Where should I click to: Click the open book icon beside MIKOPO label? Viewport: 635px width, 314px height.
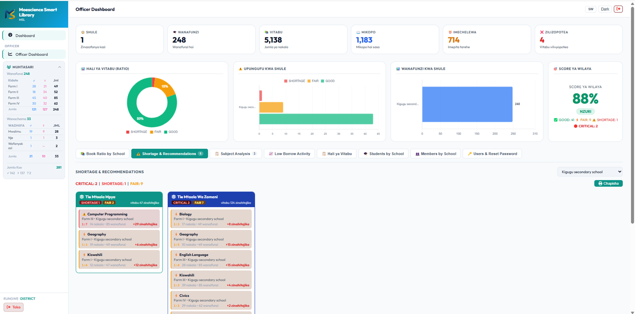pyautogui.click(x=358, y=32)
